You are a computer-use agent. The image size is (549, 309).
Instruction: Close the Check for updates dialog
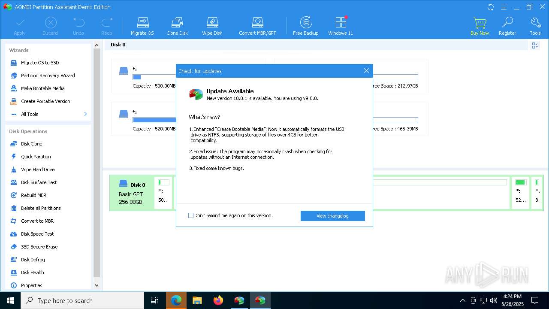coord(366,71)
